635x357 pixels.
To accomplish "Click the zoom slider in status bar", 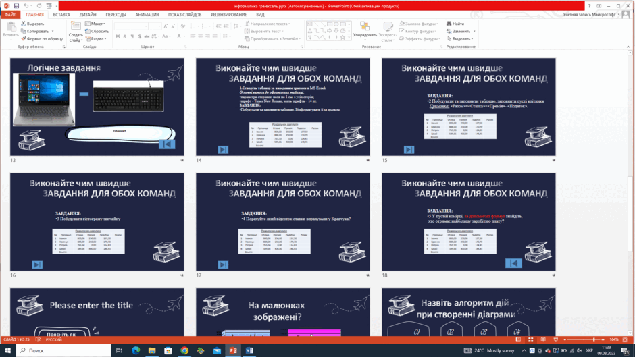I will [x=584, y=340].
